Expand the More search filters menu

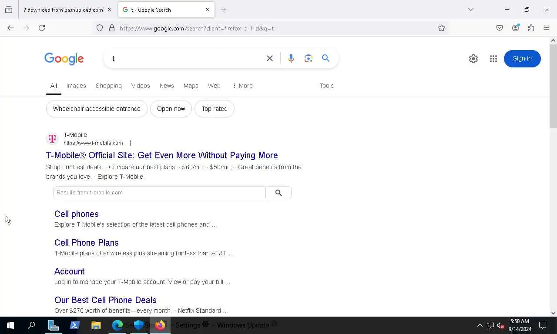point(242,86)
